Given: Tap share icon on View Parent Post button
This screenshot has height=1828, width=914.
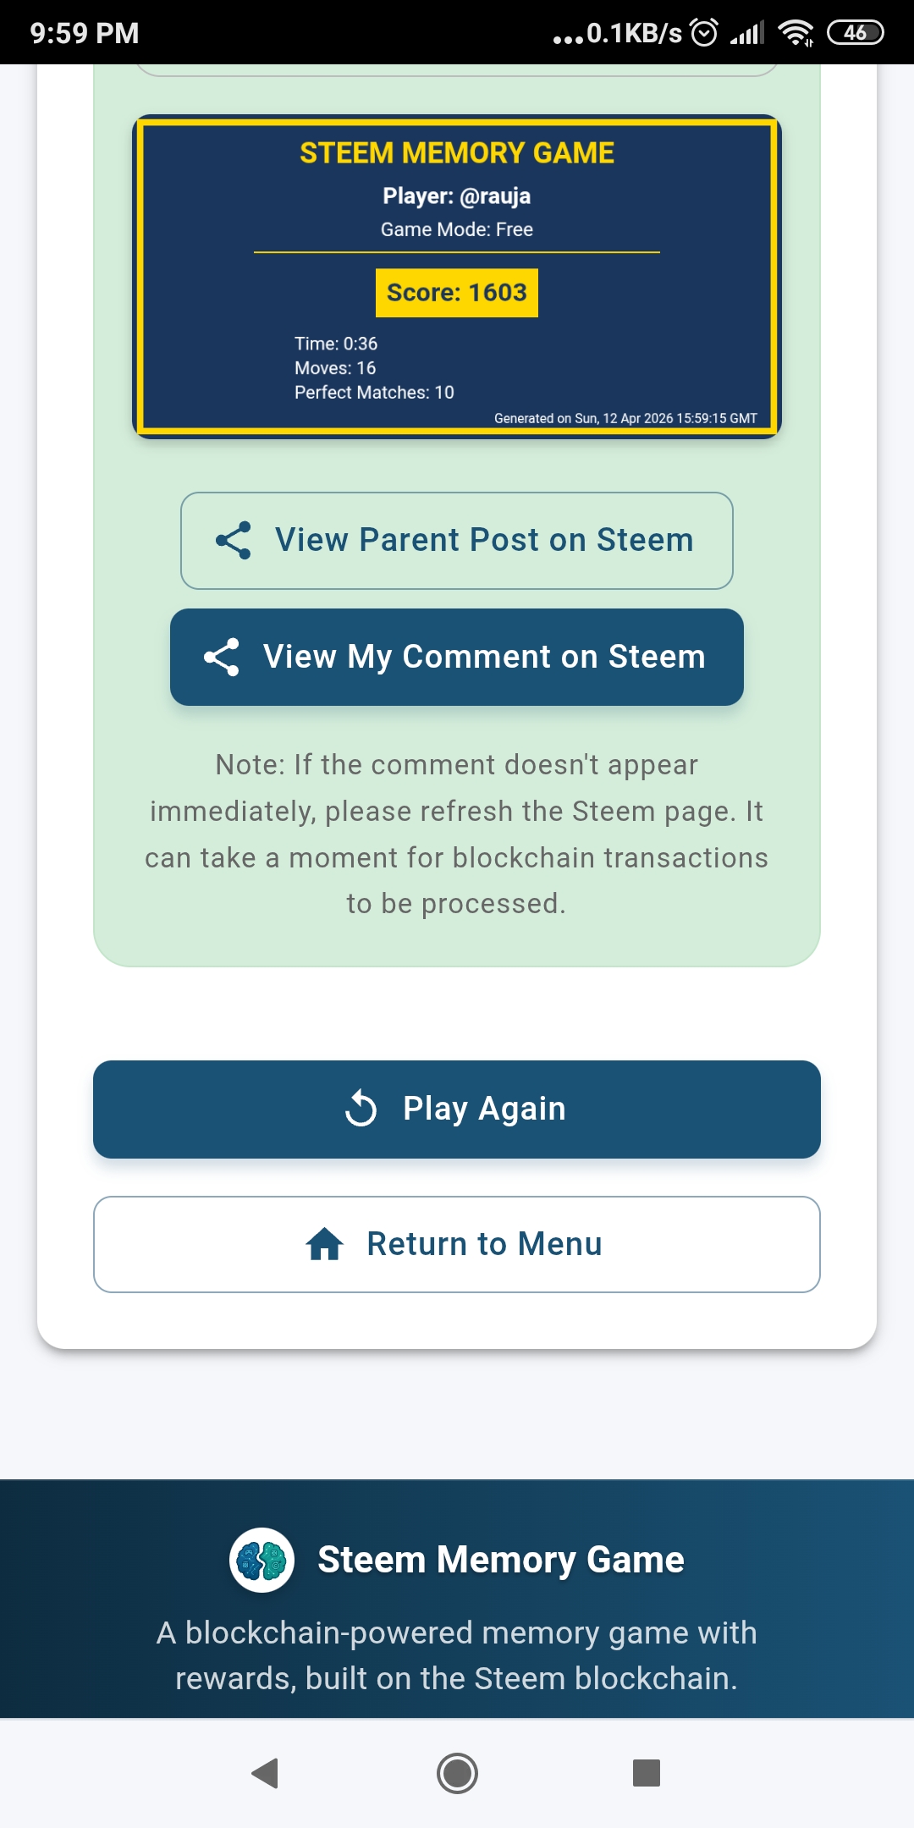Looking at the screenshot, I should click(234, 540).
